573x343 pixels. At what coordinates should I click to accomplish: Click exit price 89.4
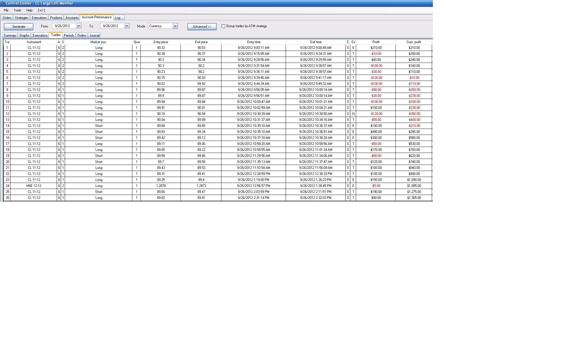201,180
